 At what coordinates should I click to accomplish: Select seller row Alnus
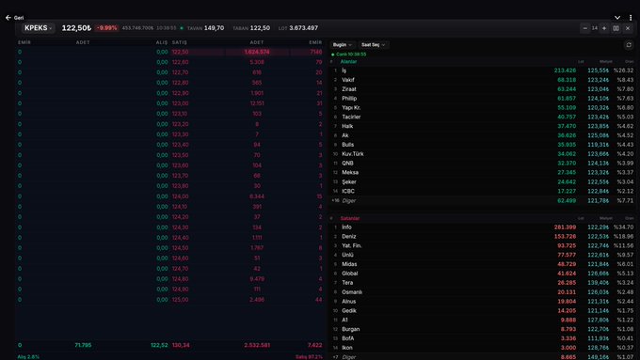[x=483, y=302]
